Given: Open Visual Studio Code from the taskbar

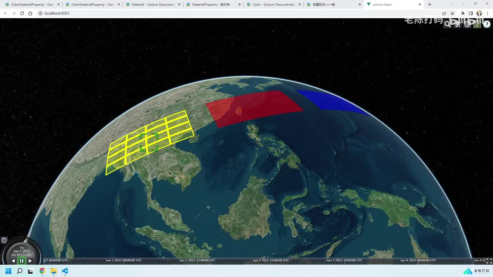Looking at the screenshot, I should point(65,271).
